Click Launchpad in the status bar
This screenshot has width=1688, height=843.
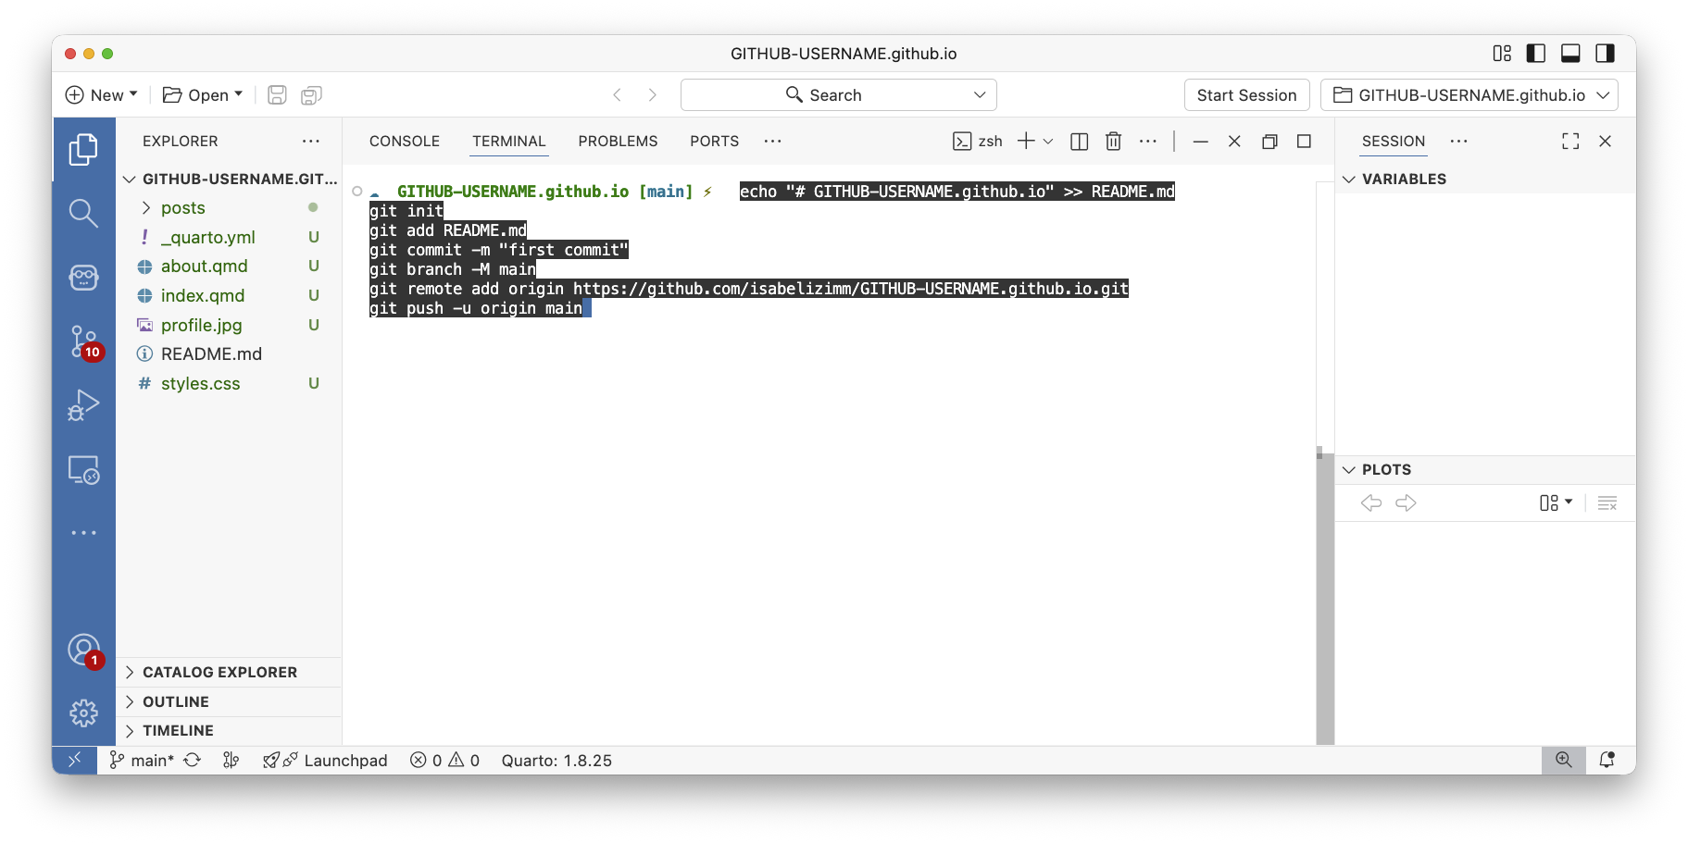click(344, 761)
